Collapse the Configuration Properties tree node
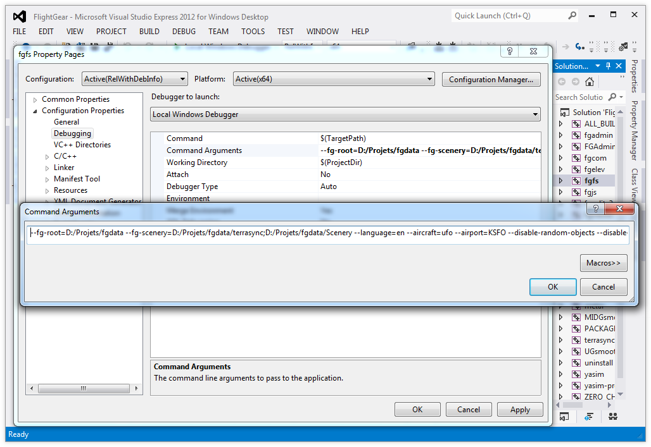 click(x=35, y=111)
